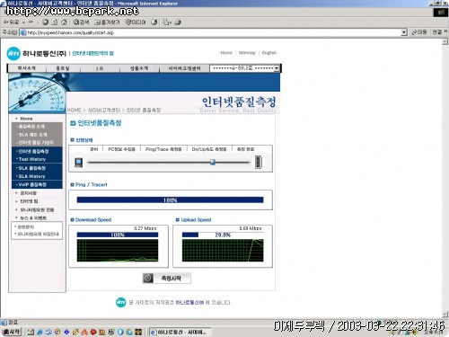Click the page scrollbar down arrow
449x337 pixels.
[x=445, y=315]
